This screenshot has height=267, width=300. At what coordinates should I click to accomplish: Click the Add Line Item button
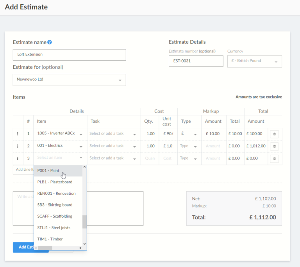click(23, 170)
